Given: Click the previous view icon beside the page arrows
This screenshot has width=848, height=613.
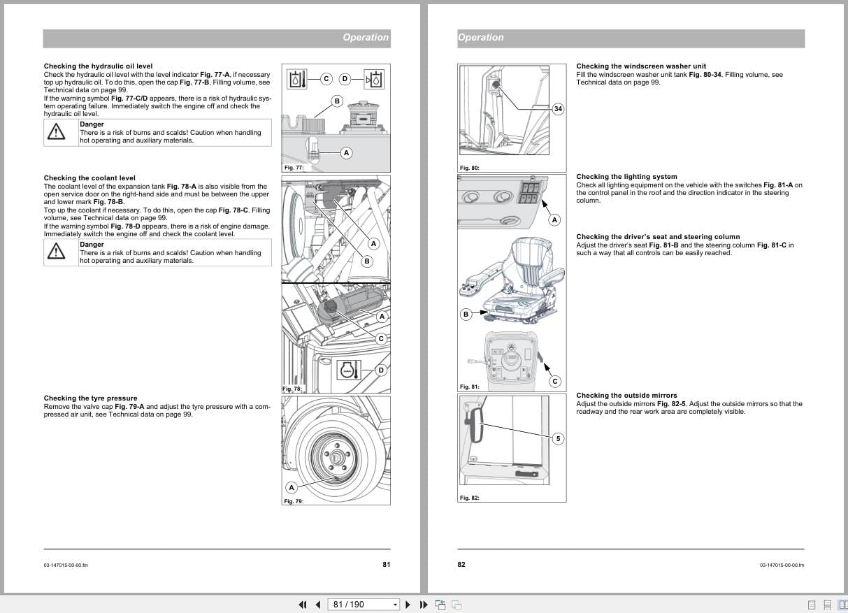Looking at the screenshot, I should [440, 604].
